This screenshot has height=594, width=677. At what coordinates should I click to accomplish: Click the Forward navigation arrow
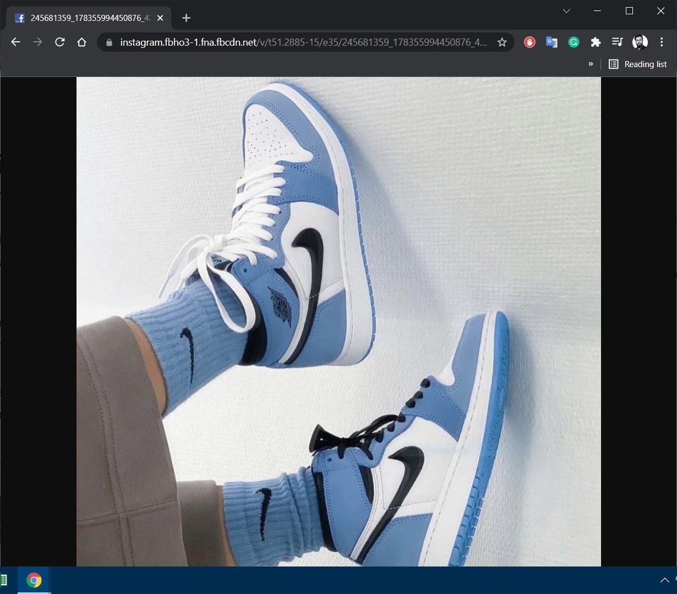[x=37, y=42]
